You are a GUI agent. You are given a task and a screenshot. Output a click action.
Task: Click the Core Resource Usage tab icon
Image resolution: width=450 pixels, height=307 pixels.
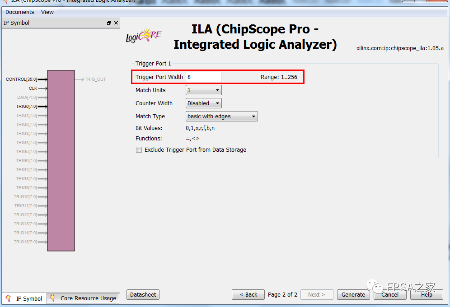[52, 298]
